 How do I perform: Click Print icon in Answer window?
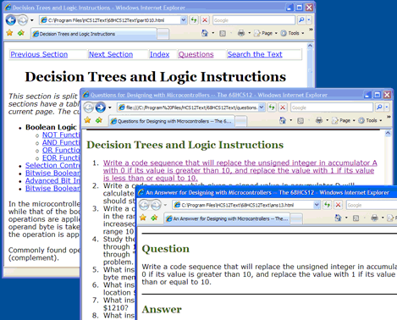pyautogui.click(x=374, y=218)
